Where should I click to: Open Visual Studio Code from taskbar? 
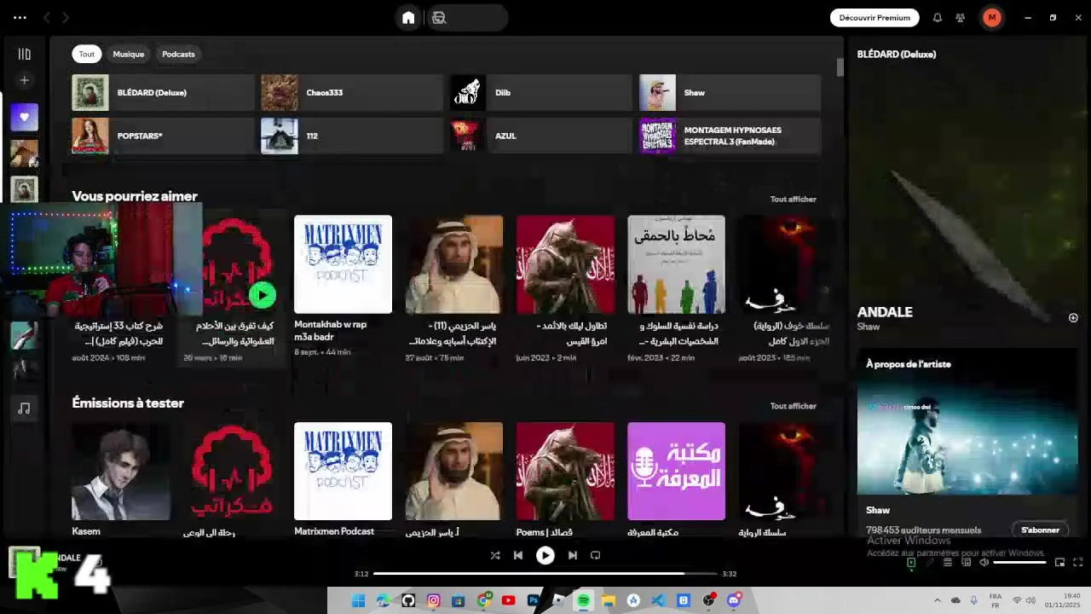pos(658,601)
